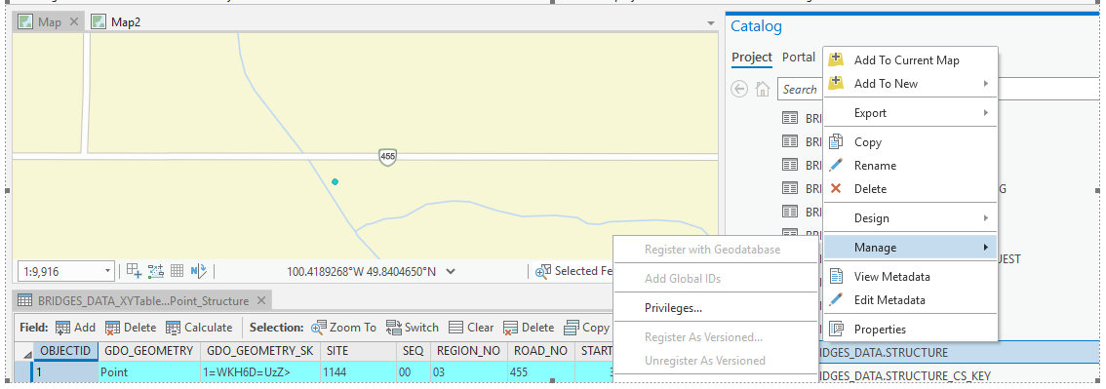Add a new field to the table
Screen dimensions: 1106x389
tap(75, 327)
